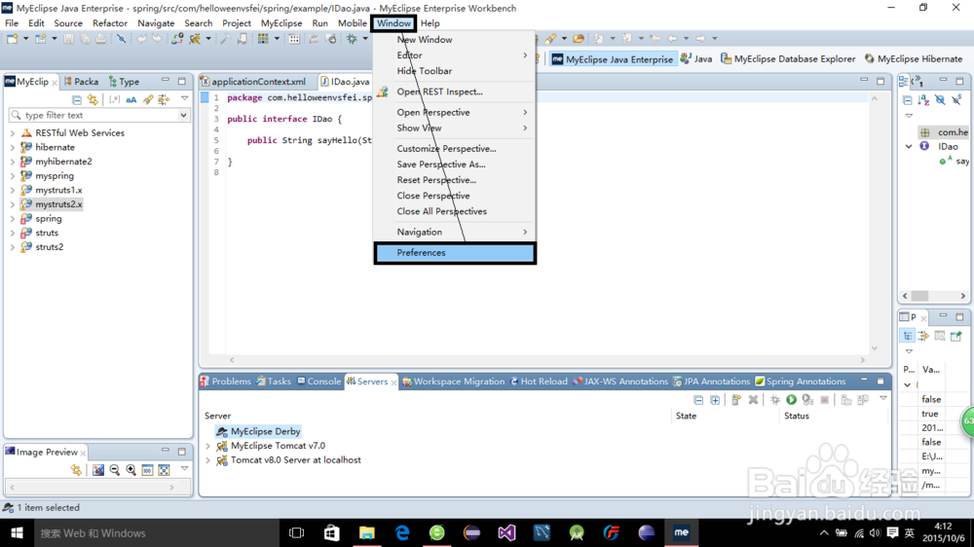
Task: Click the Print toolbar icon
Action: [x=100, y=39]
